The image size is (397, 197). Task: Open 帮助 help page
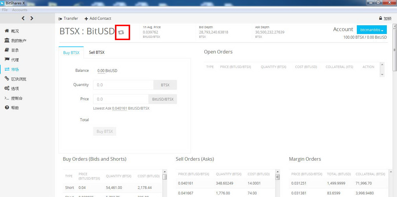[15, 108]
